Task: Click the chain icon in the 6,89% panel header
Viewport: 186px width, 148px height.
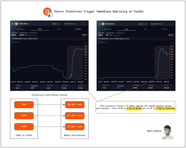Action: click(x=13, y=24)
